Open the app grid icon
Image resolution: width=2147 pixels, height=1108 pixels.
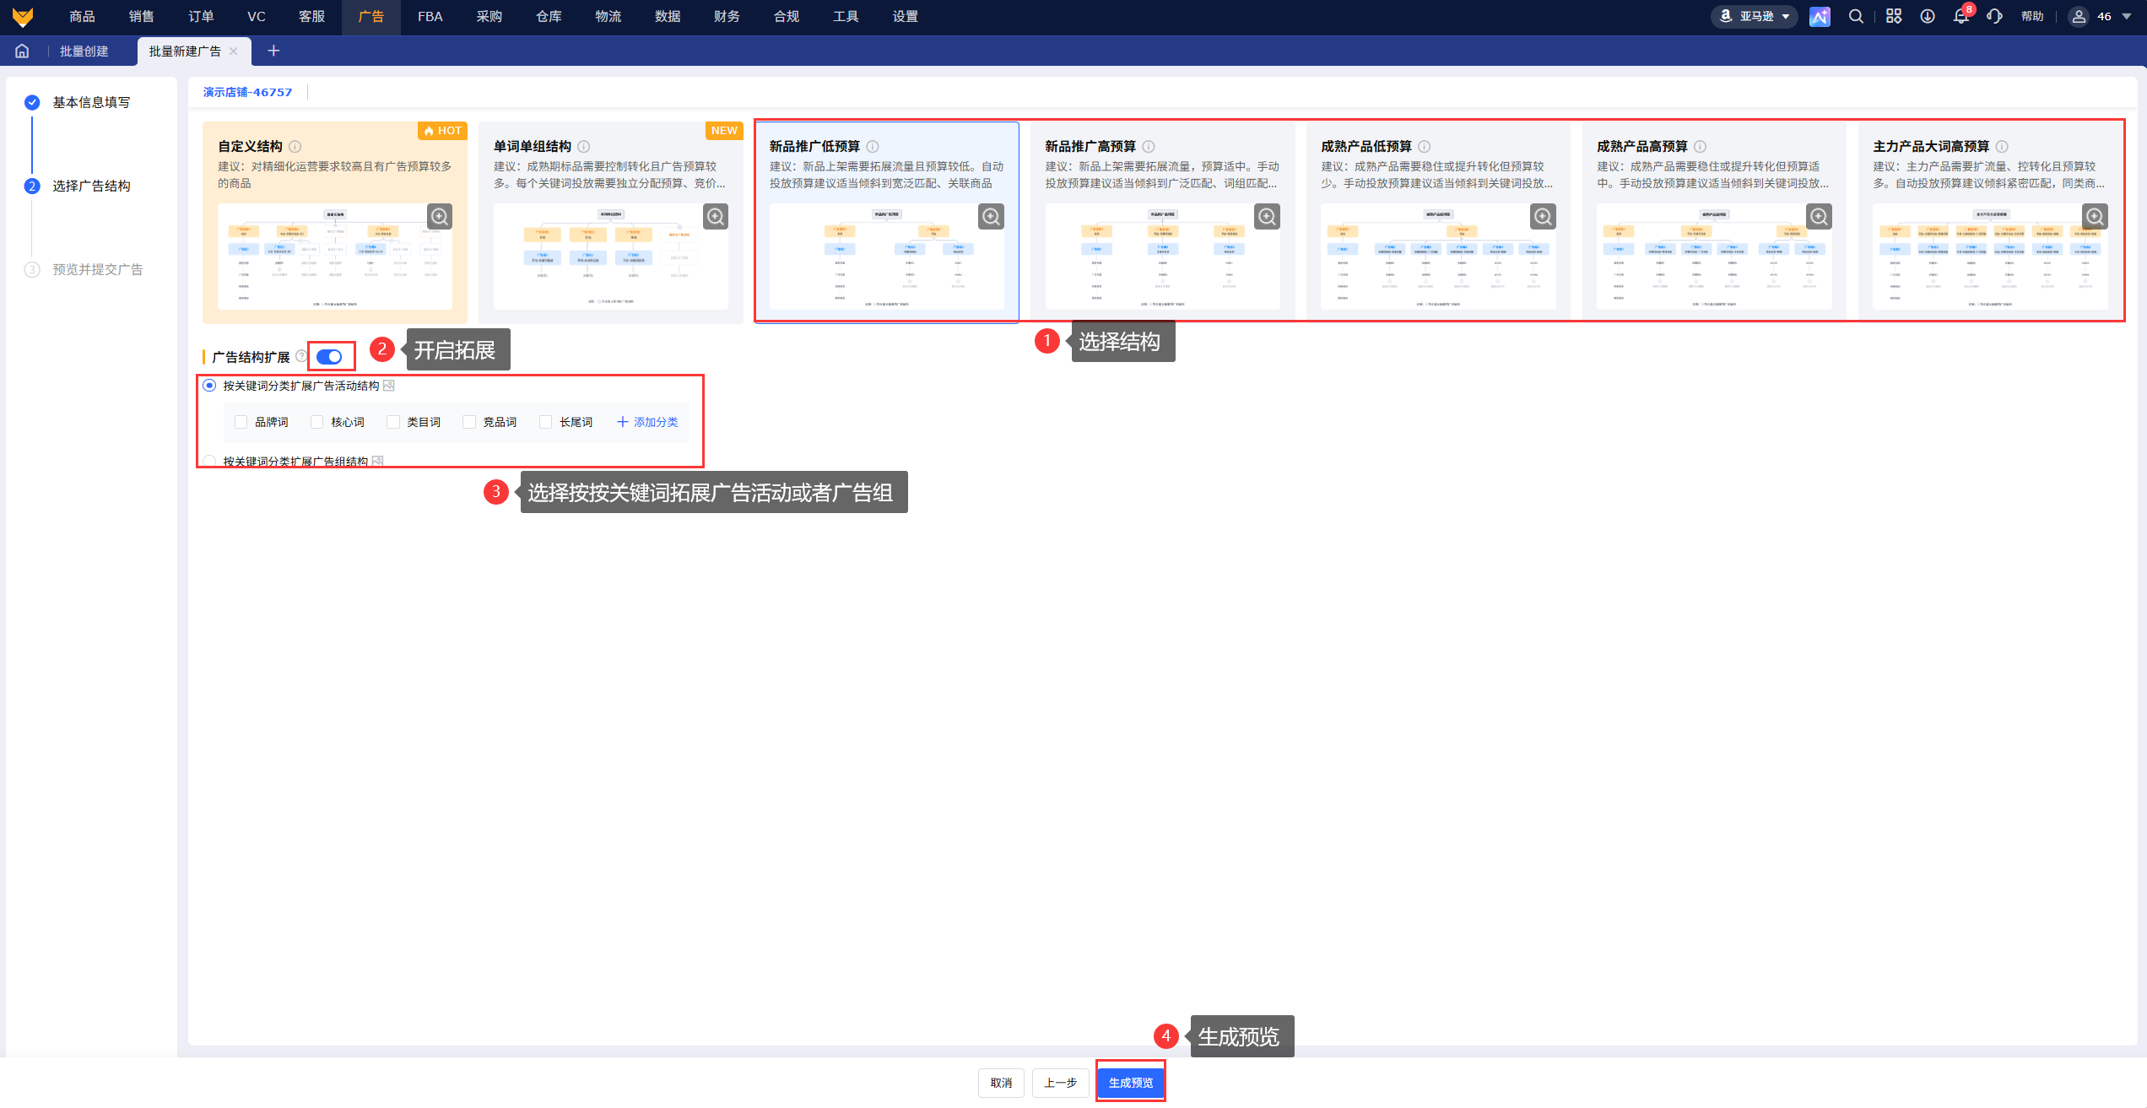tap(1894, 16)
